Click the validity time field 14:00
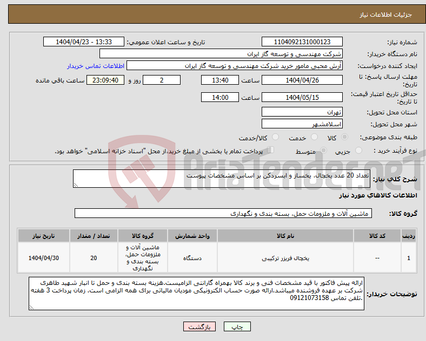This screenshot has height=341, width=426. (220, 97)
